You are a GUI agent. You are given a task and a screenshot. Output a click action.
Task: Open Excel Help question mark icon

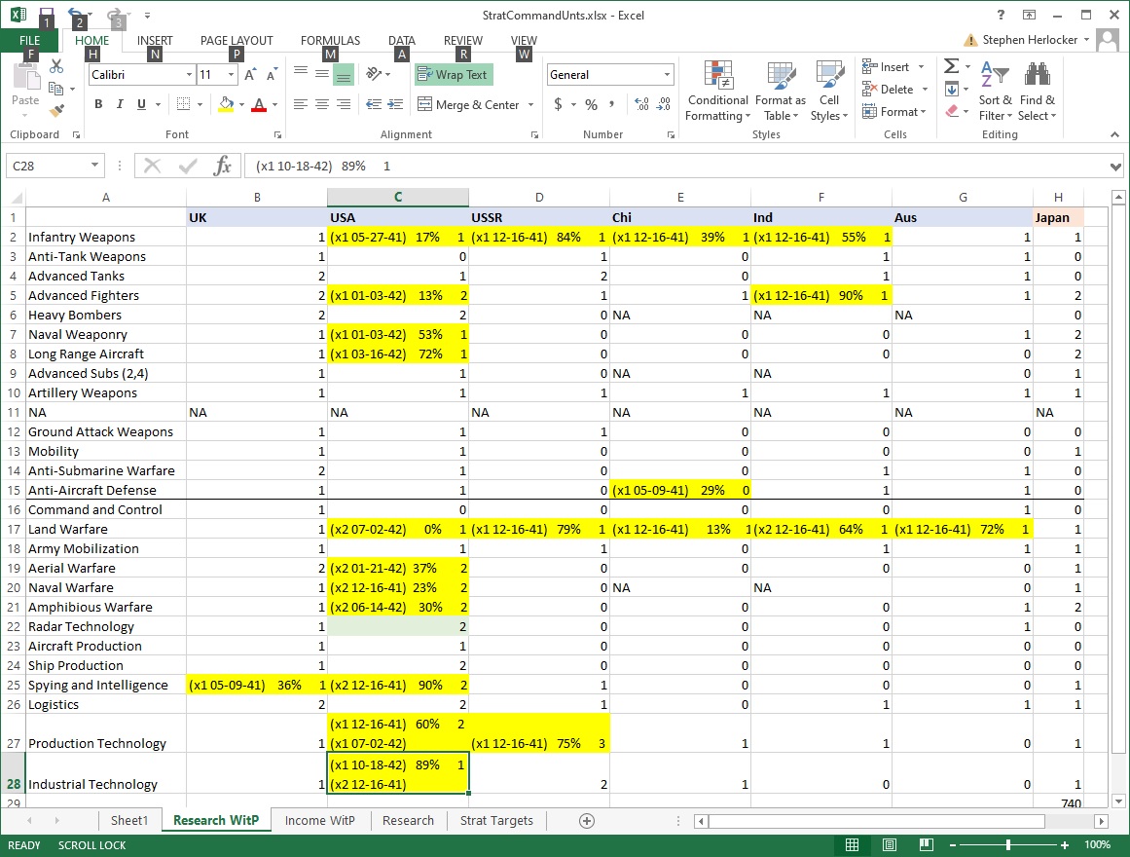[1001, 16]
